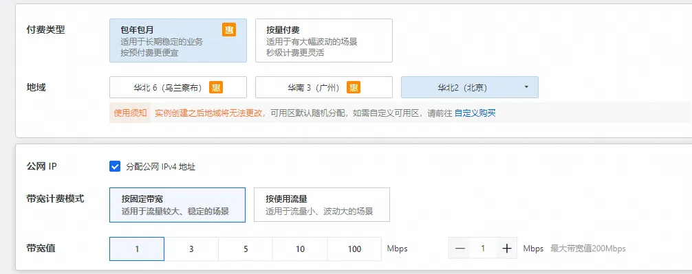Click the 公网 IP label
Viewport: 692px width, 274px height.
coord(42,166)
